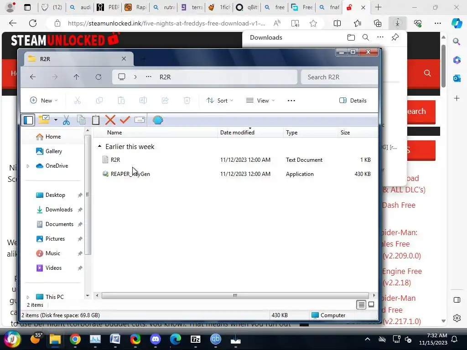Image resolution: width=467 pixels, height=350 pixels.
Task: Collapse the Earlier this week group
Action: point(100,146)
